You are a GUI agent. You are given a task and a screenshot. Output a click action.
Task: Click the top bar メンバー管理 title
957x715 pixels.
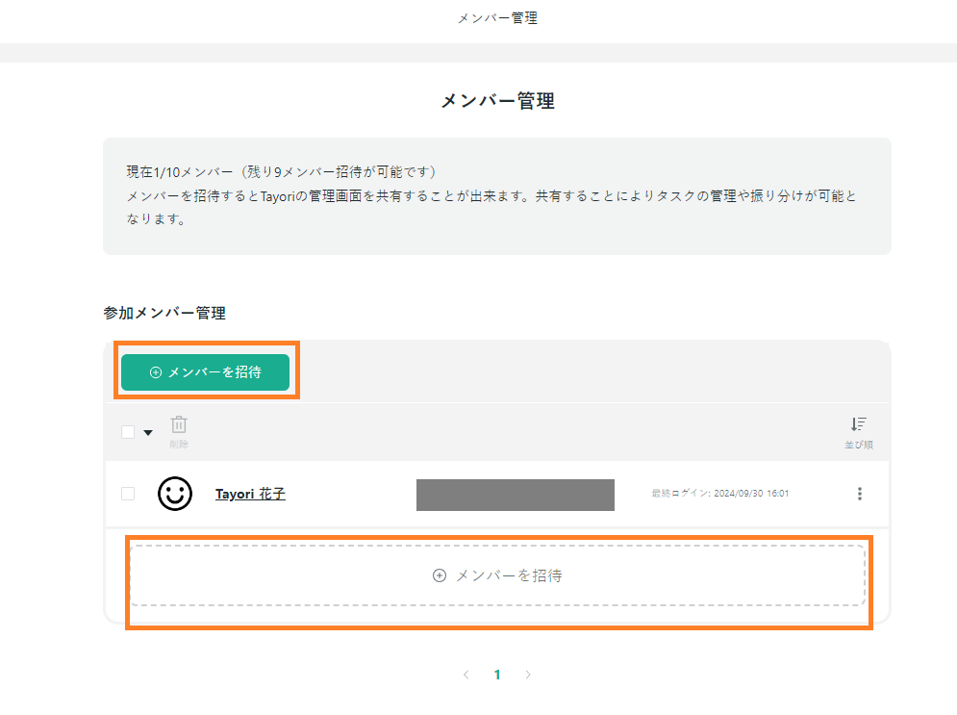point(497,18)
